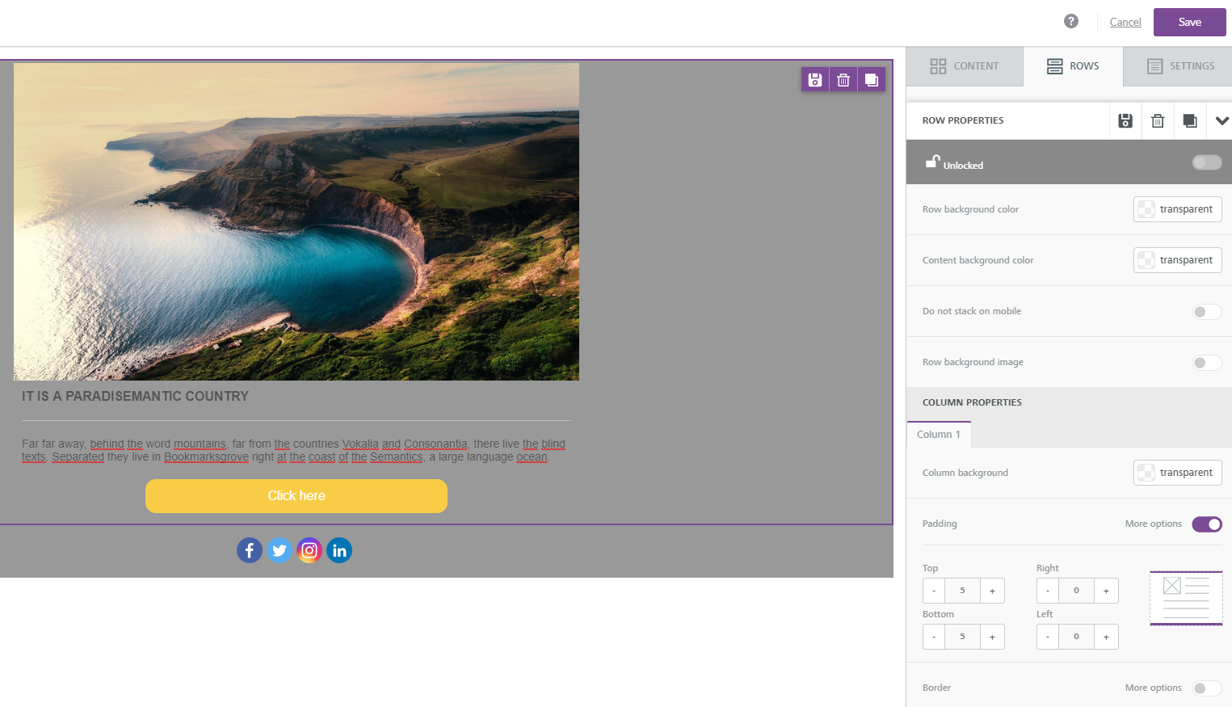
Task: Click the Row Properties section title
Action: (963, 120)
